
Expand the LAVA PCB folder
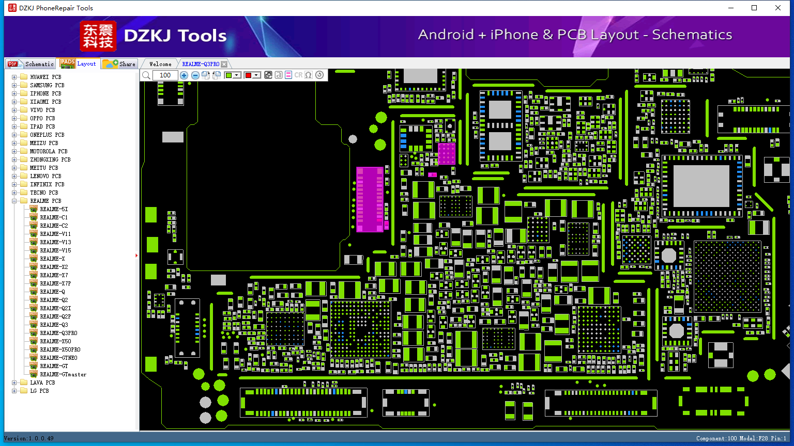pos(14,383)
